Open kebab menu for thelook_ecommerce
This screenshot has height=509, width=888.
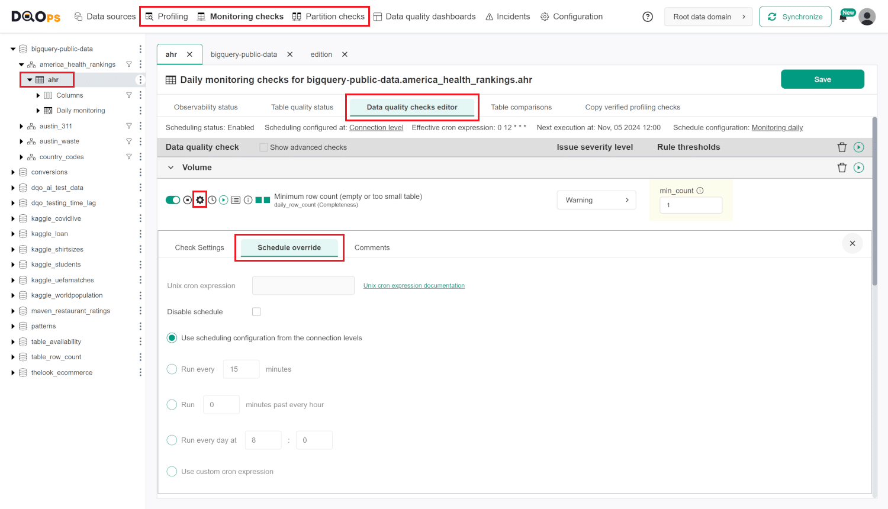[x=140, y=372]
